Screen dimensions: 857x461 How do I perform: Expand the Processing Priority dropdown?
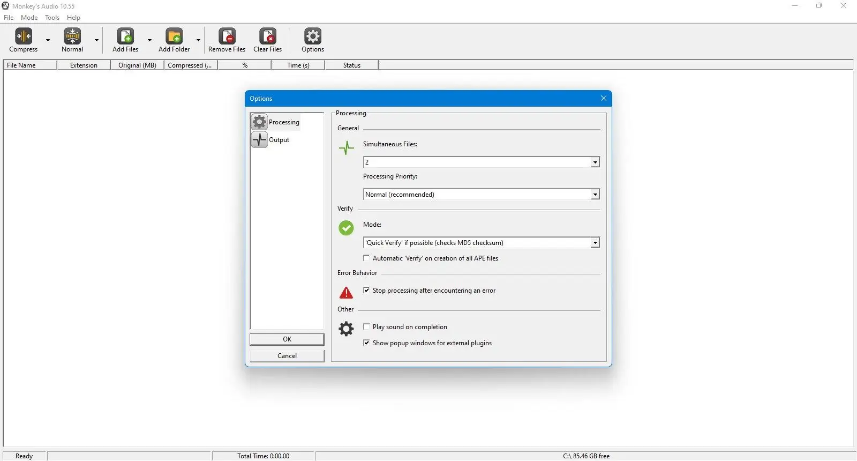tap(595, 195)
